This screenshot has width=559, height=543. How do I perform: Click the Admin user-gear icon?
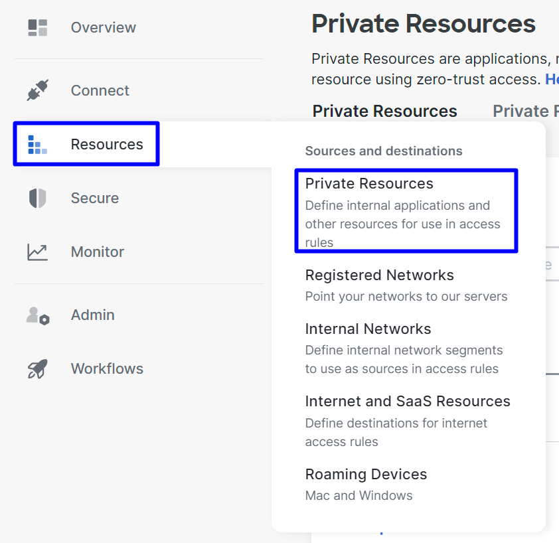click(x=38, y=315)
